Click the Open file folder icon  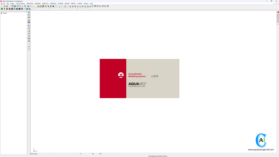pos(4,6)
